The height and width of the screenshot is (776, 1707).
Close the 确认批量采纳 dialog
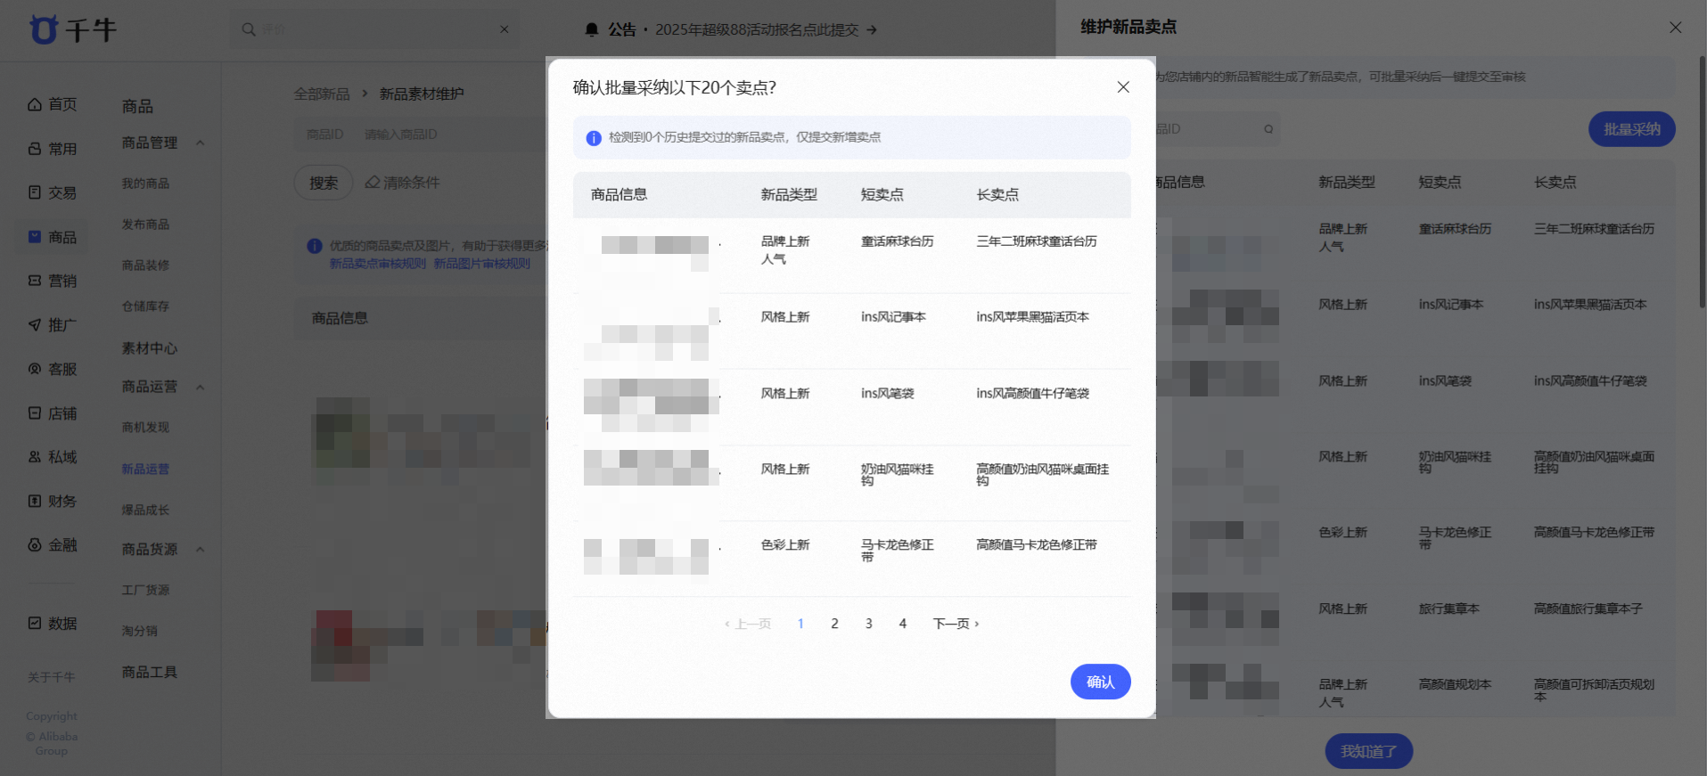point(1123,87)
